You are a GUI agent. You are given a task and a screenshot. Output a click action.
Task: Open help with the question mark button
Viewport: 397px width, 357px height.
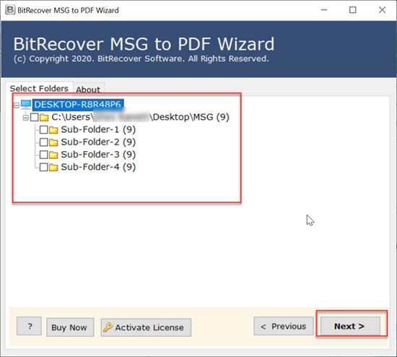29,326
